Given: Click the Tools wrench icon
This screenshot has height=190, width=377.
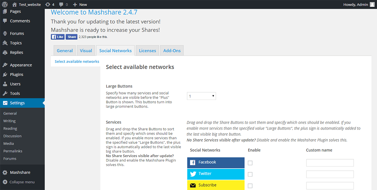Looking at the screenshot, I should (x=5, y=93).
